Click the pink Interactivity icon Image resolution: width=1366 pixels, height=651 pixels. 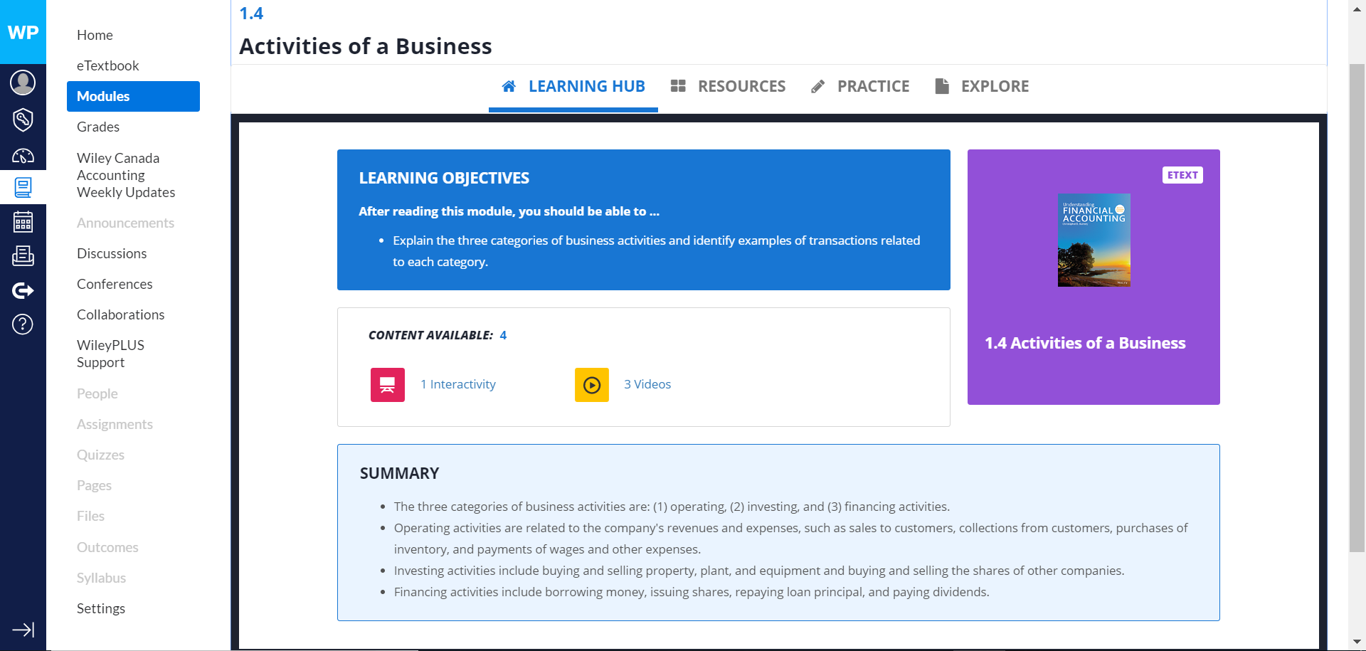point(387,385)
